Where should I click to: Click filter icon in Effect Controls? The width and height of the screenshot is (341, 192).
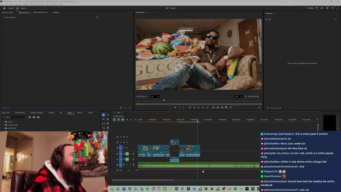click(x=121, y=108)
